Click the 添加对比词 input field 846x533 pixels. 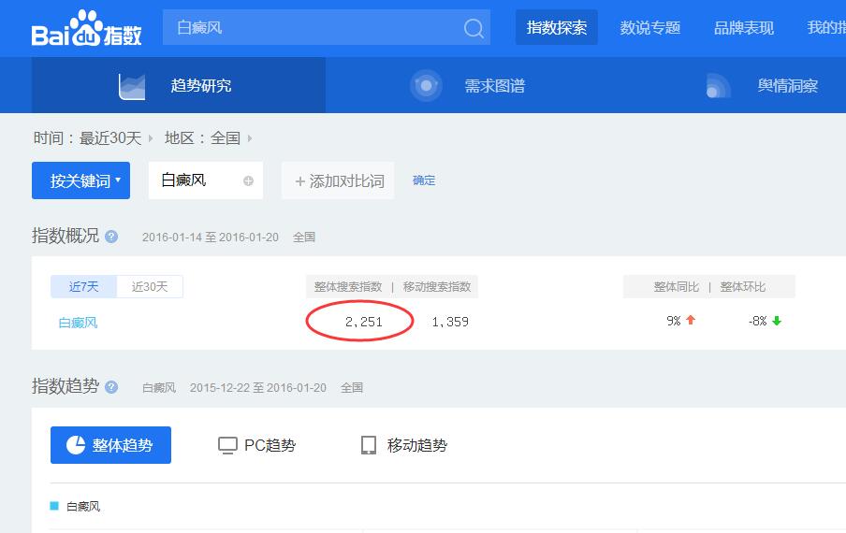pyautogui.click(x=339, y=181)
